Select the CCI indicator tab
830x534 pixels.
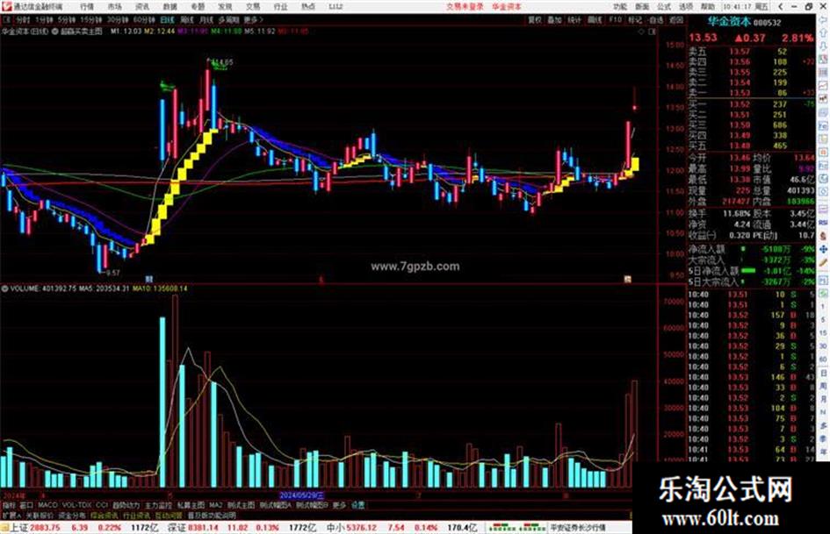tap(102, 505)
